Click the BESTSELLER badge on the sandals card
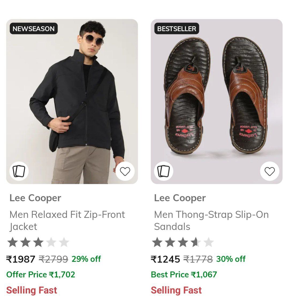The height and width of the screenshot is (298, 289). [176, 29]
